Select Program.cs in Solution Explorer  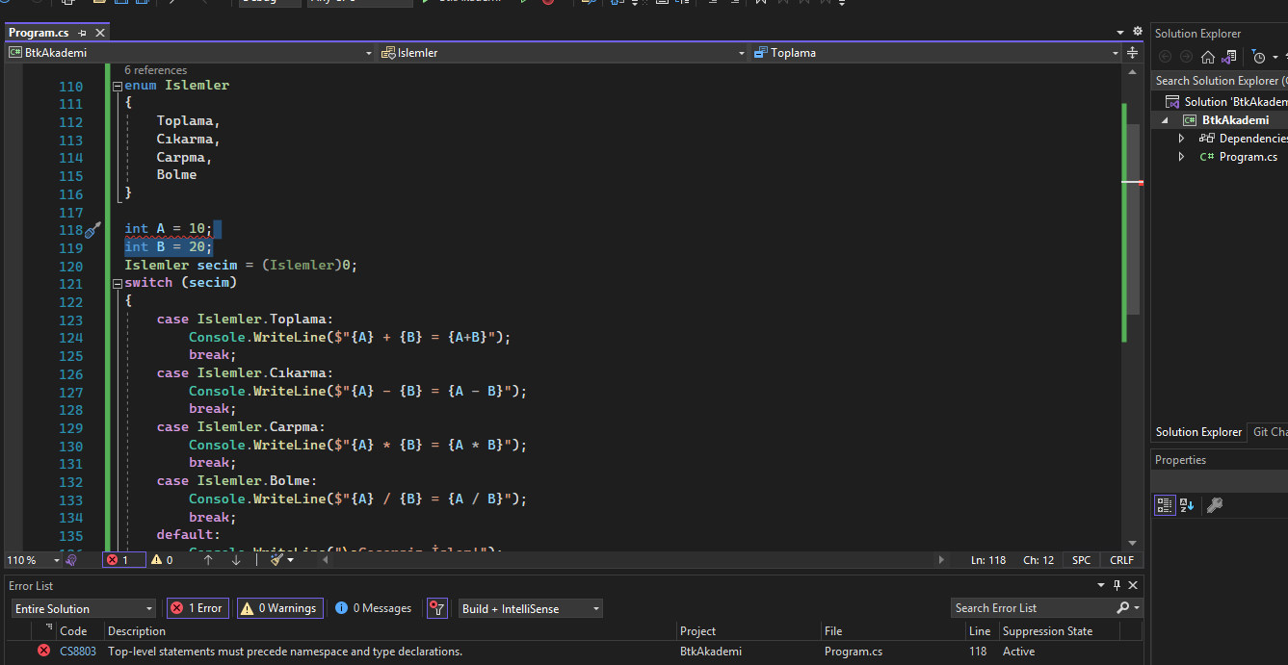point(1248,157)
